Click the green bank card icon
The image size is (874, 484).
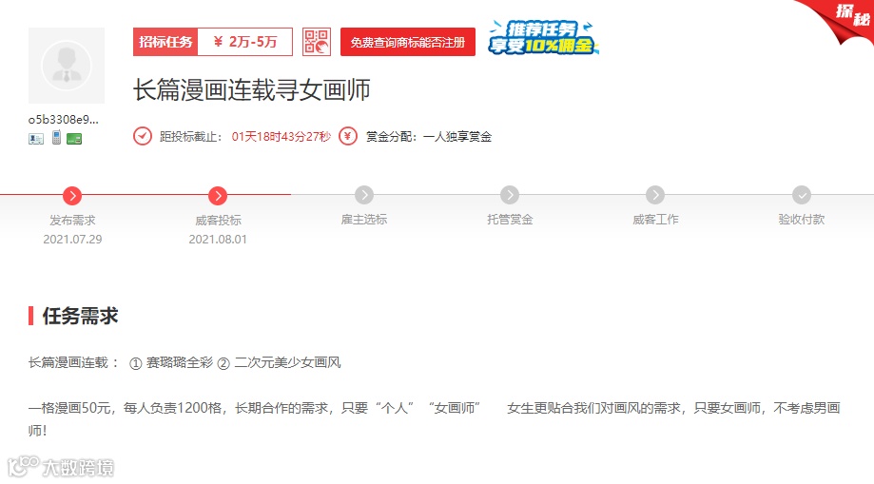coord(74,139)
